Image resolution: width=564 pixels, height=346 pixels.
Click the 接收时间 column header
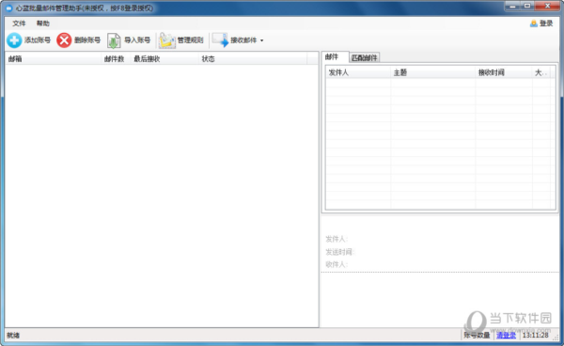click(x=504, y=72)
